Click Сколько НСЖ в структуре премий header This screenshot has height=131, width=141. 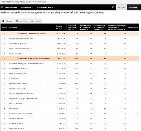100,28
